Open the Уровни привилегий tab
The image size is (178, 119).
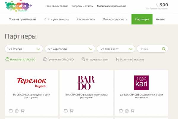tap(22, 19)
